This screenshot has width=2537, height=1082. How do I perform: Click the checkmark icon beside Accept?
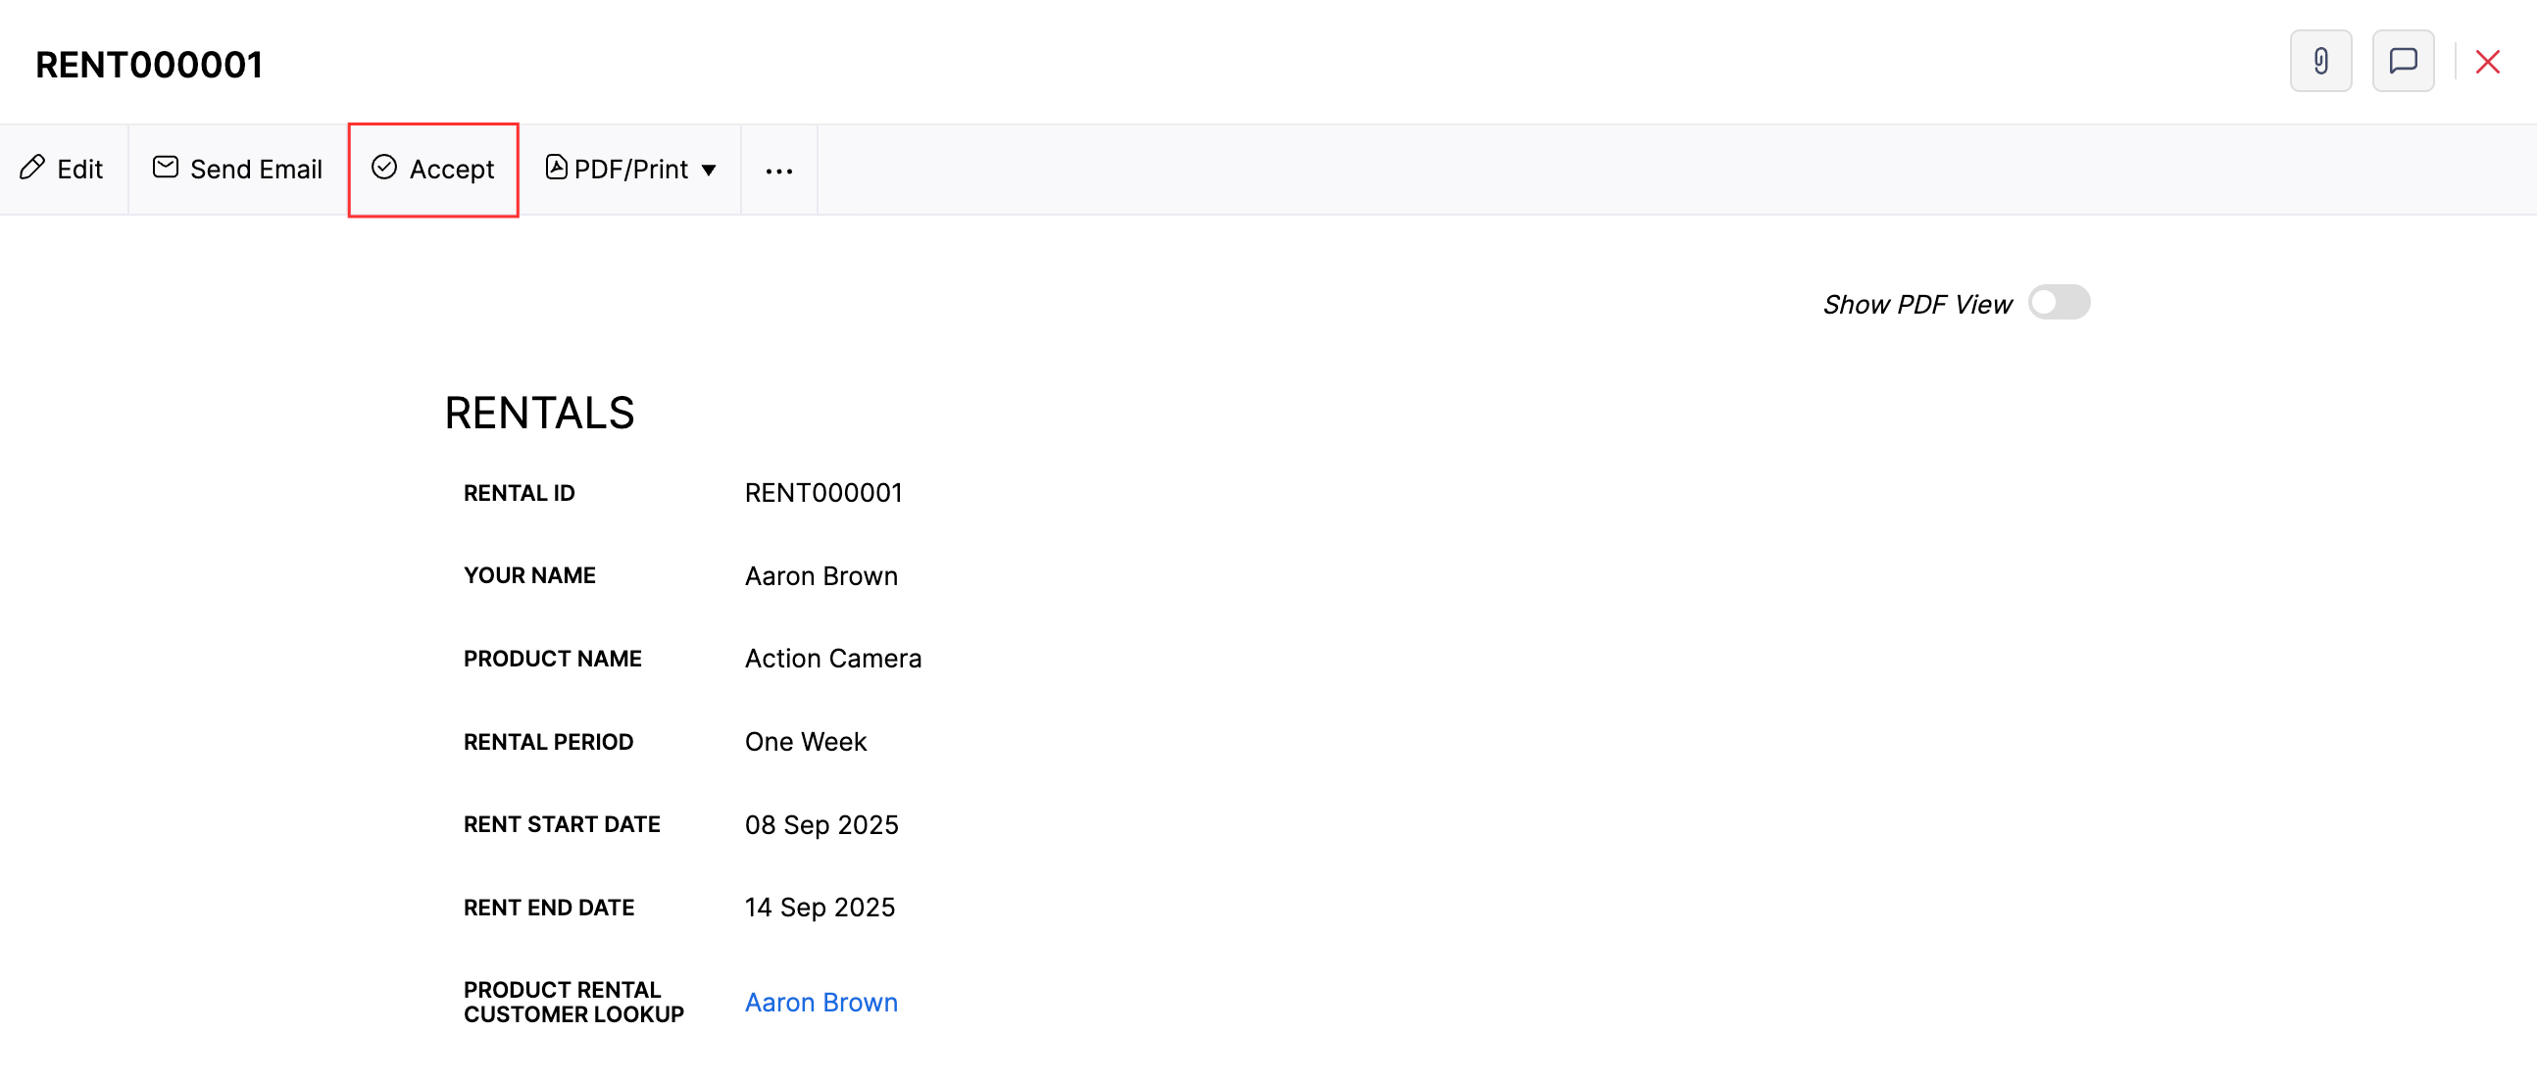point(385,169)
